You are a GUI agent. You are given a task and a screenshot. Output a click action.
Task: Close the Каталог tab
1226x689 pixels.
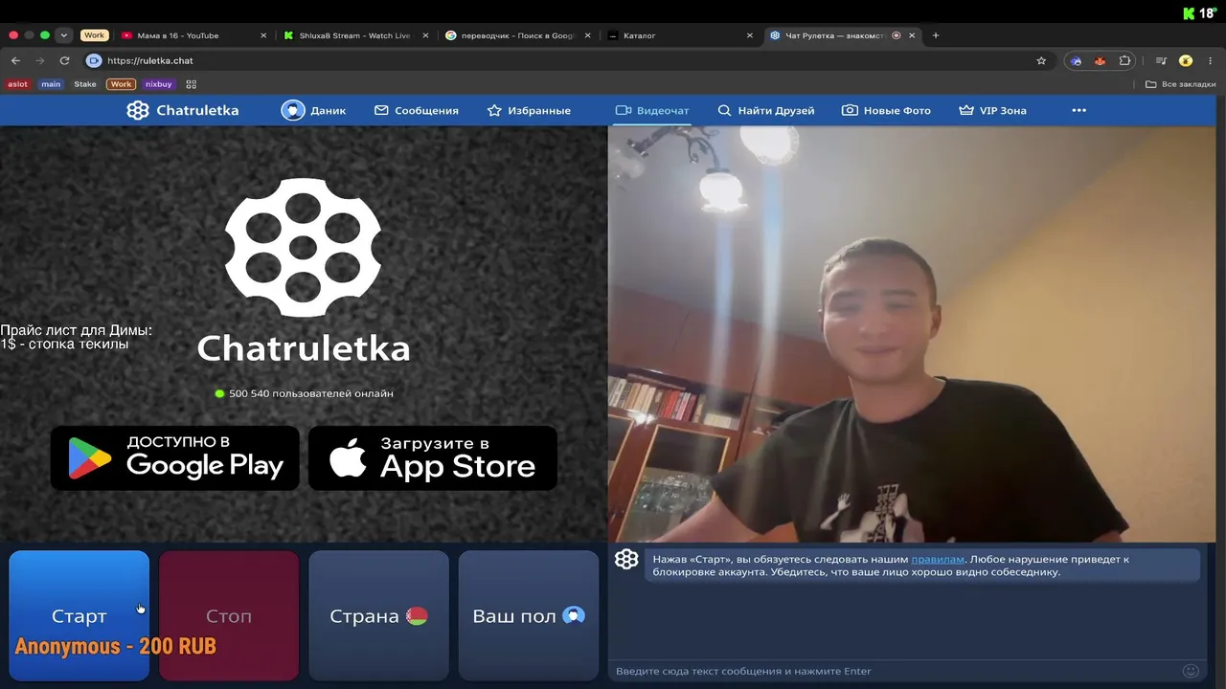(x=750, y=35)
